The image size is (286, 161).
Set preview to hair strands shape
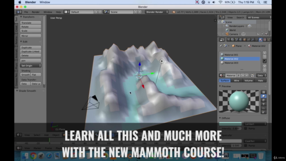[263, 108]
